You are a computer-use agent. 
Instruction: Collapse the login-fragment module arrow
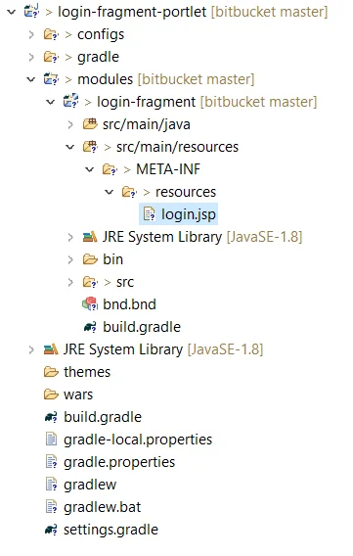tap(51, 102)
